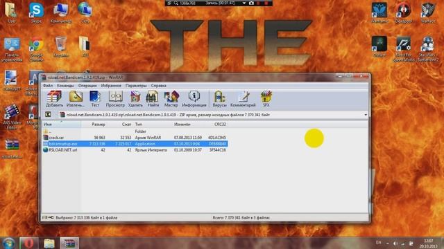Click the drive/key icon in status bar
Image resolution: width=444 pixels, height=249 pixels.
tap(48, 217)
